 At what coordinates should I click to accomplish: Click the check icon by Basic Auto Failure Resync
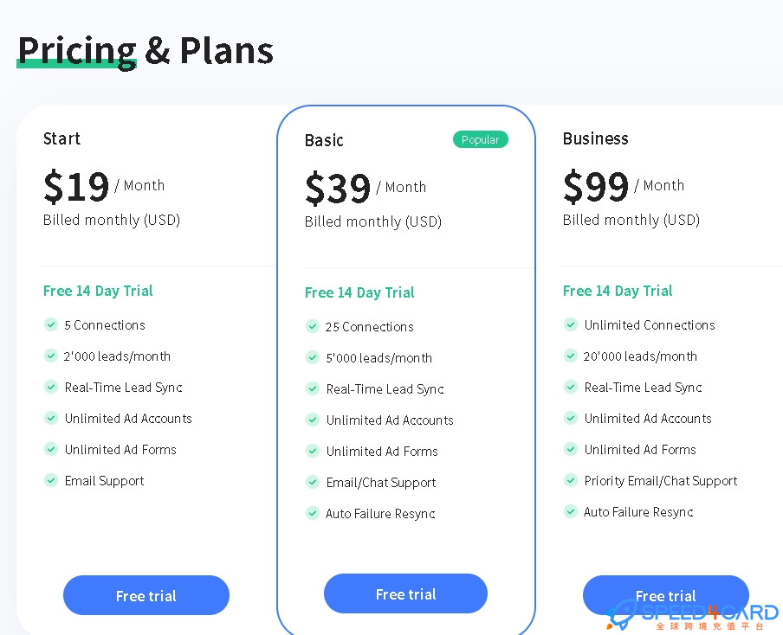pyautogui.click(x=312, y=513)
